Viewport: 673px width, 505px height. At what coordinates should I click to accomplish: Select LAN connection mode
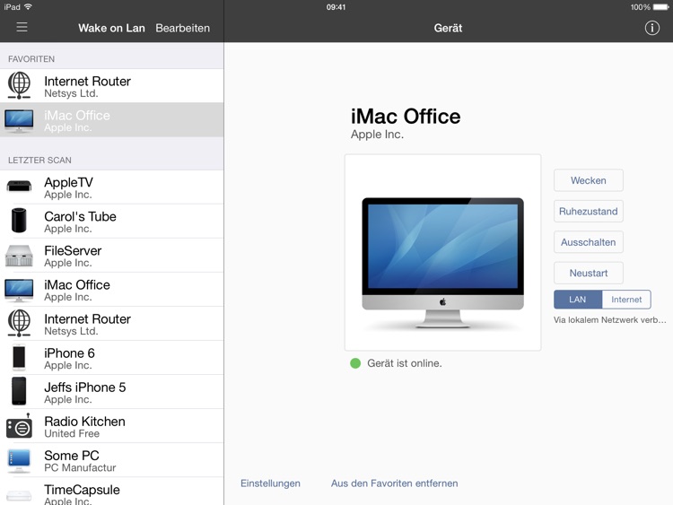point(578,300)
